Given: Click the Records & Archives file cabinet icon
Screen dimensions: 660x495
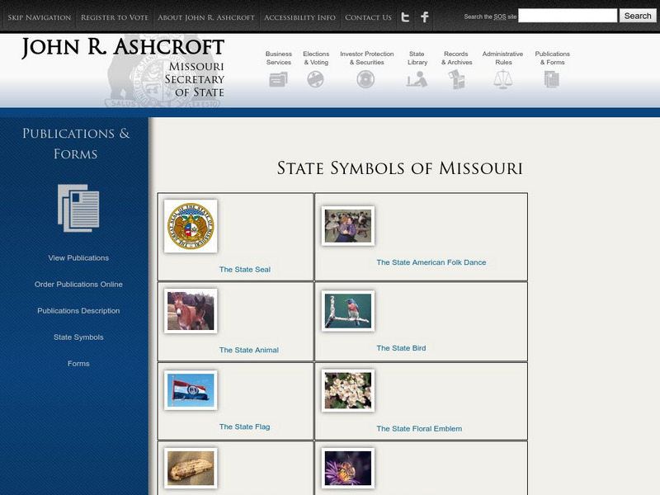Looking at the screenshot, I should point(456,79).
